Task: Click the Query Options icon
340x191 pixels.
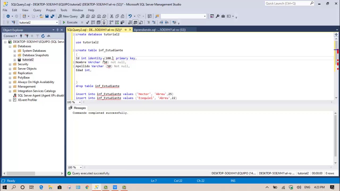Action: (99, 22)
